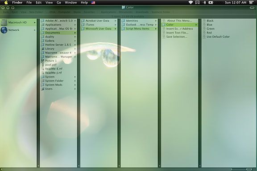Expand the Microsoft User Data arrow
This screenshot has width=257, height=171.
(x=116, y=29)
